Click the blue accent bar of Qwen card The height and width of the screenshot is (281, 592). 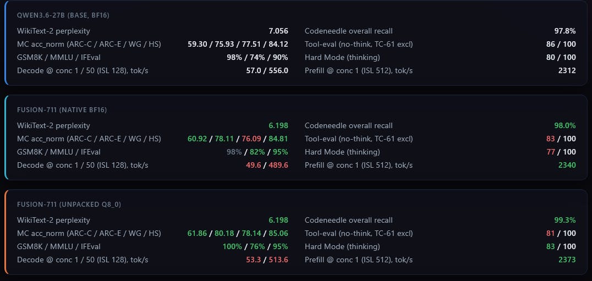coord(6,43)
